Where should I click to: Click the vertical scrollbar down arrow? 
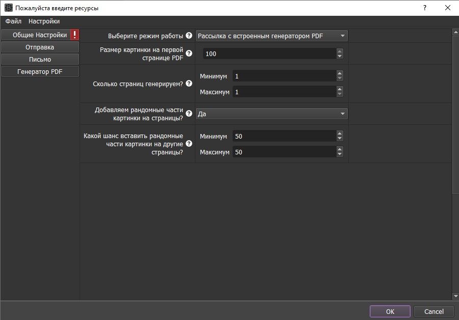pyautogui.click(x=455, y=296)
